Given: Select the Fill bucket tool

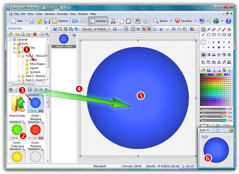Looking at the screenshot, I should (229, 30).
